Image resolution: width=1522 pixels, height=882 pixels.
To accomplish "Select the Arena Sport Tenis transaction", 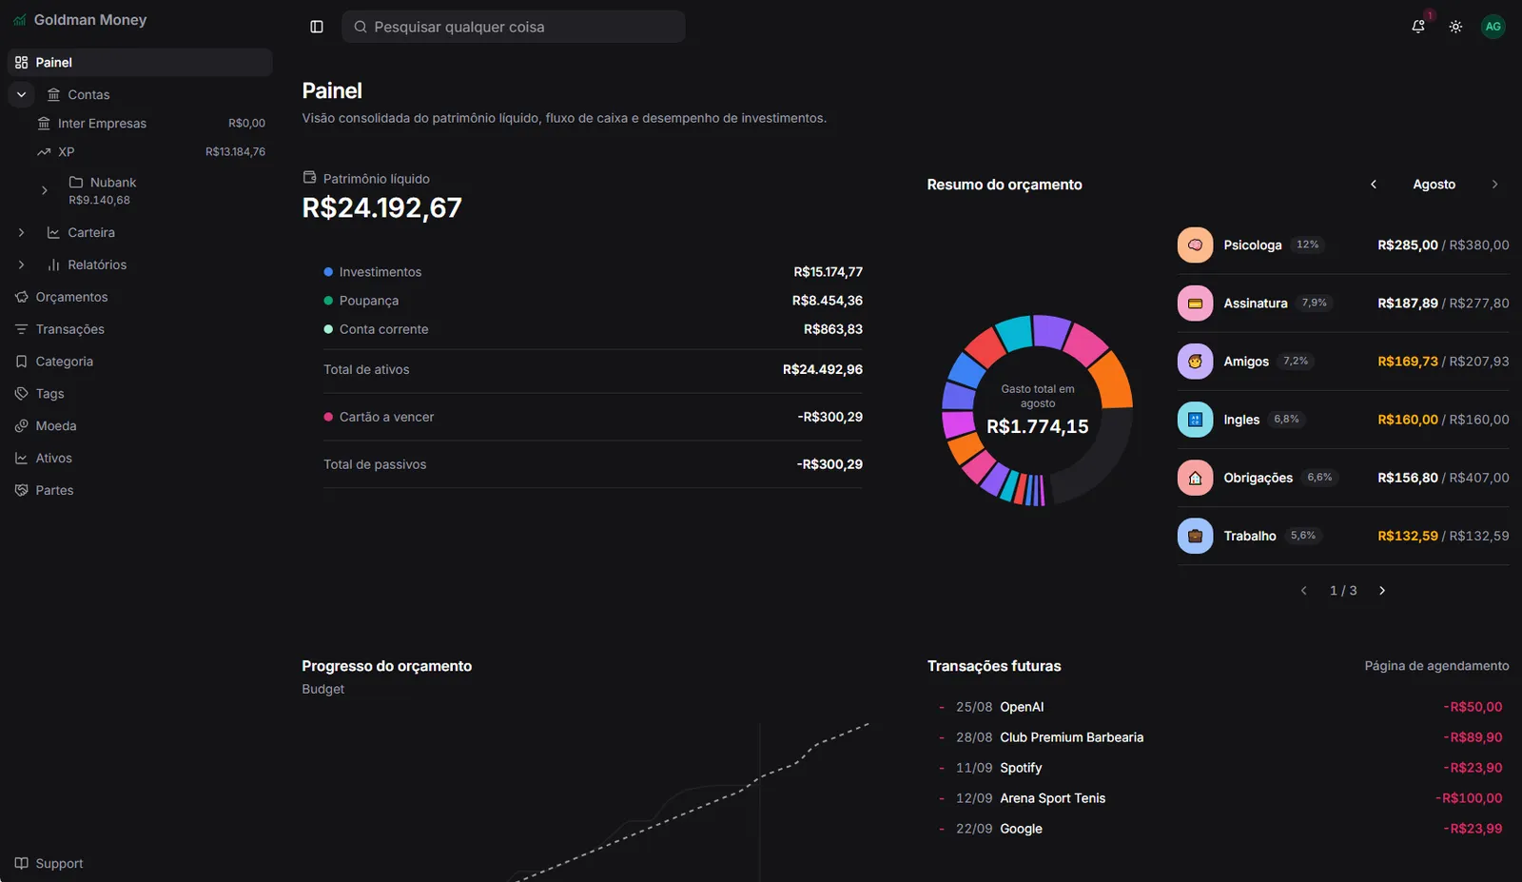I will [x=1219, y=798].
